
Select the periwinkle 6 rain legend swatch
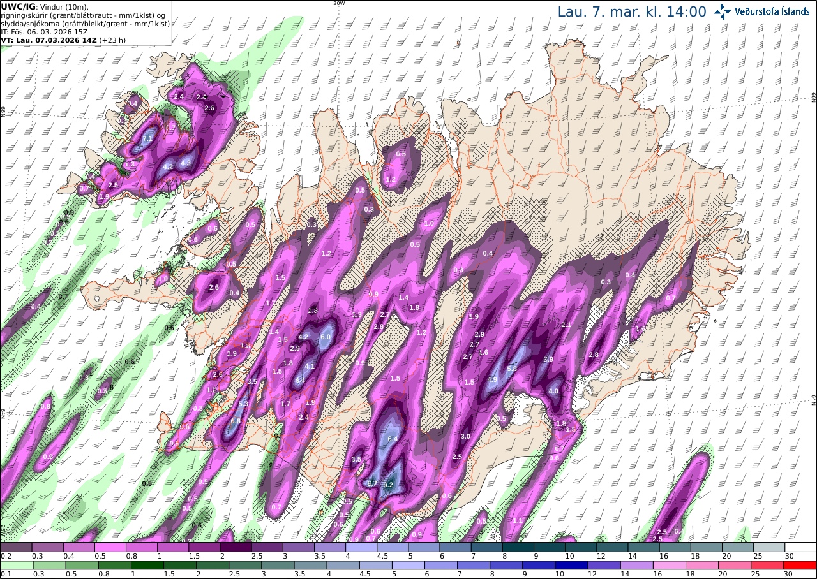point(440,565)
